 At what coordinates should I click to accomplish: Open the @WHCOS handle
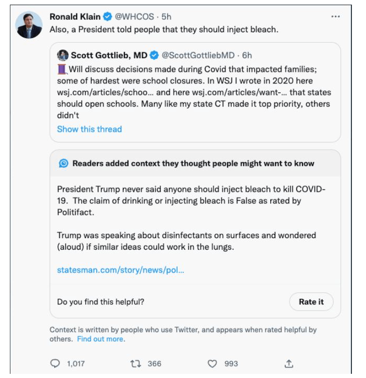[133, 17]
